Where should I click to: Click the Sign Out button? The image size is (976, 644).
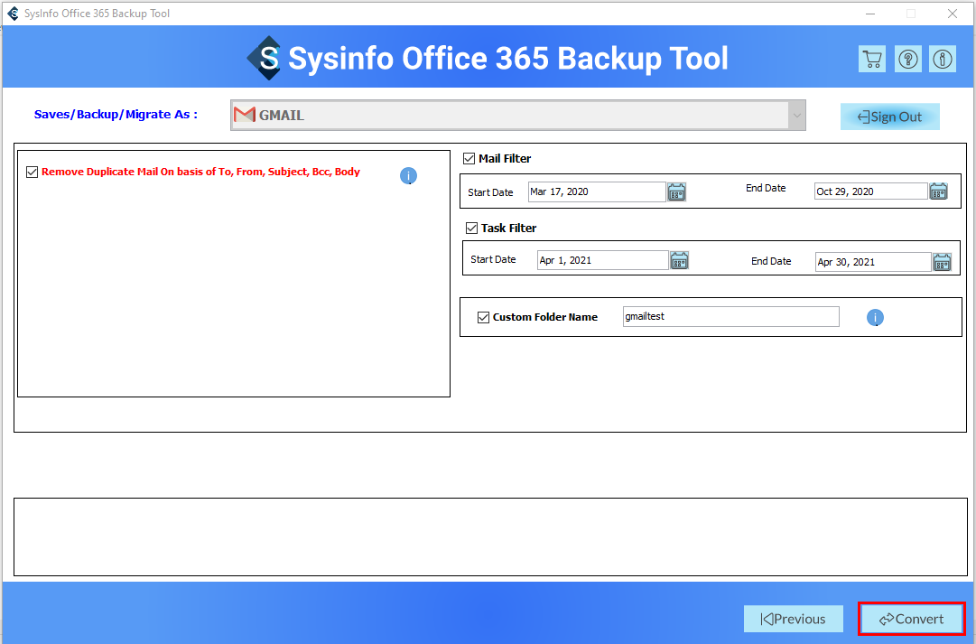point(889,117)
